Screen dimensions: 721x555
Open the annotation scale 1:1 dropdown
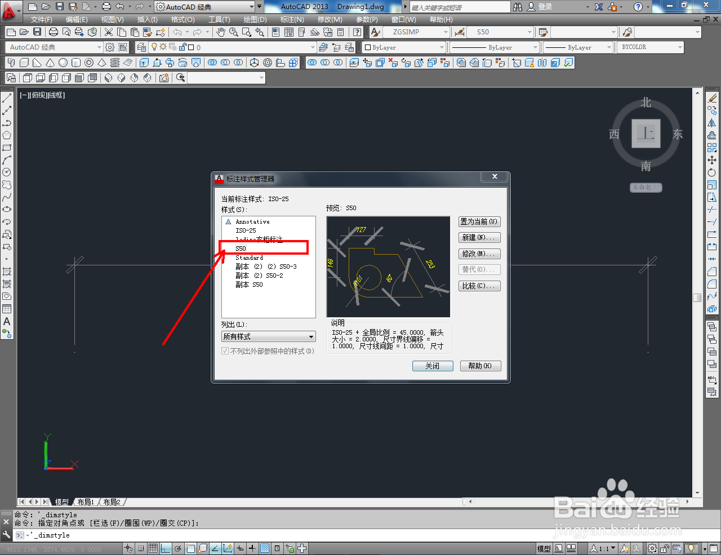[x=602, y=548]
